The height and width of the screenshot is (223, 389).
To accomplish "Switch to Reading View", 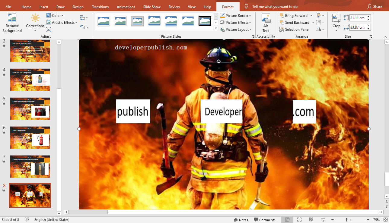I will tap(311, 220).
